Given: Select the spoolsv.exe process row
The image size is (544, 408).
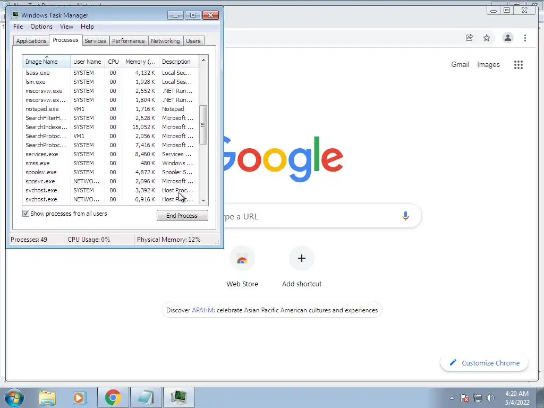Looking at the screenshot, I should [110, 172].
